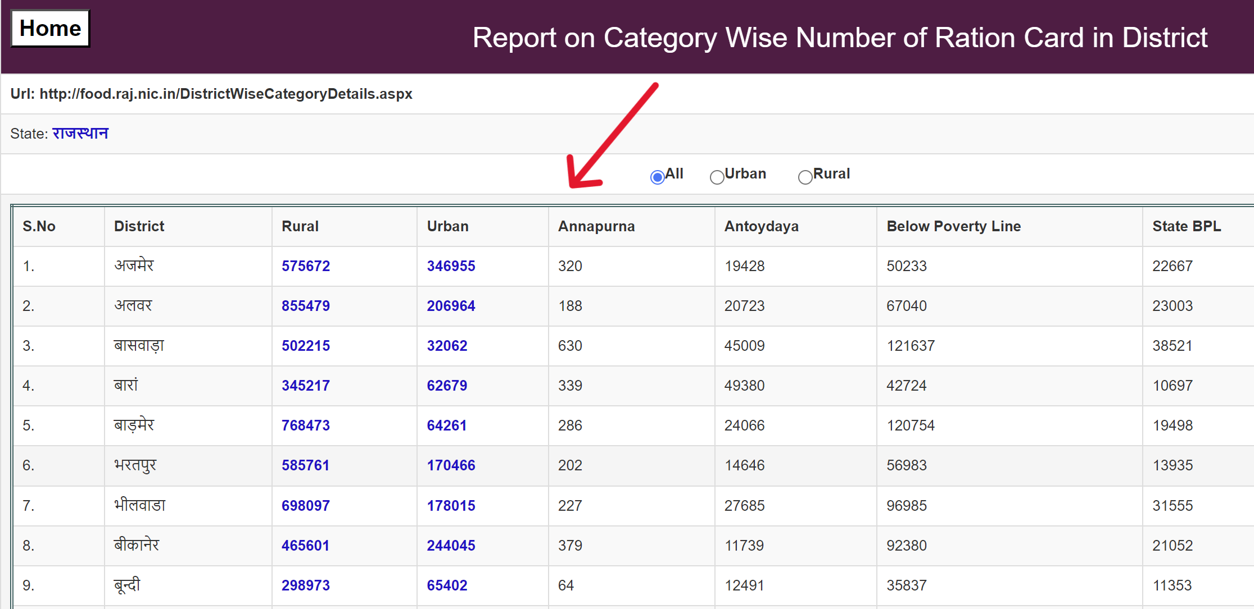Select the Rural radio button

pos(805,177)
